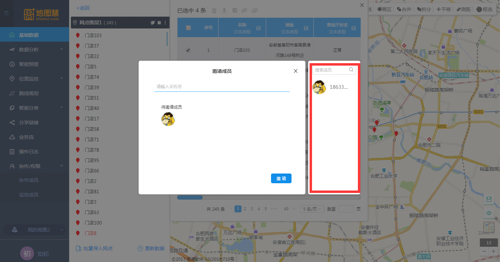Click the layer list scrollbar thumb
Viewport: 500px width, 262px height.
(x=167, y=39)
